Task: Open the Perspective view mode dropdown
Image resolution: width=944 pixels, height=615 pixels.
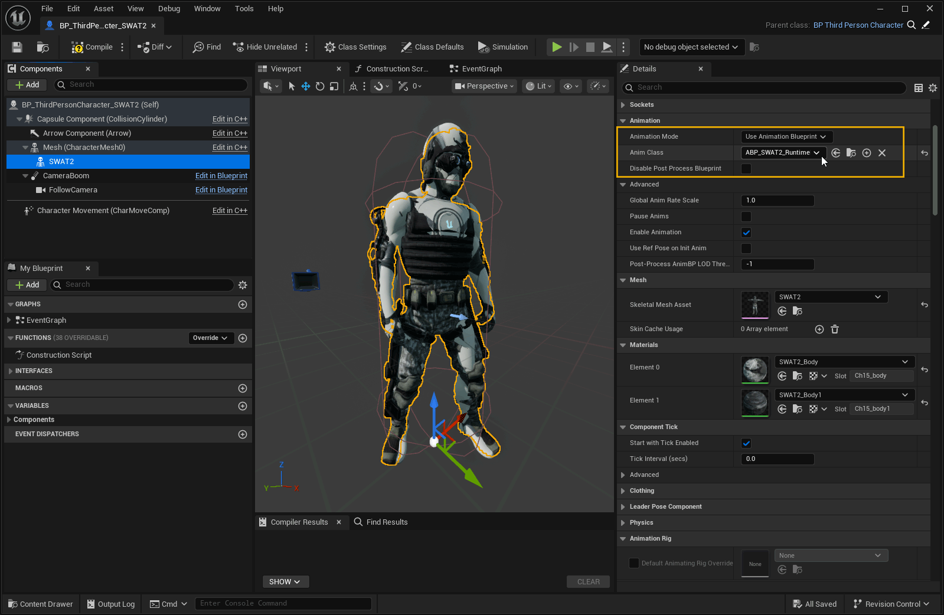Action: coord(484,86)
